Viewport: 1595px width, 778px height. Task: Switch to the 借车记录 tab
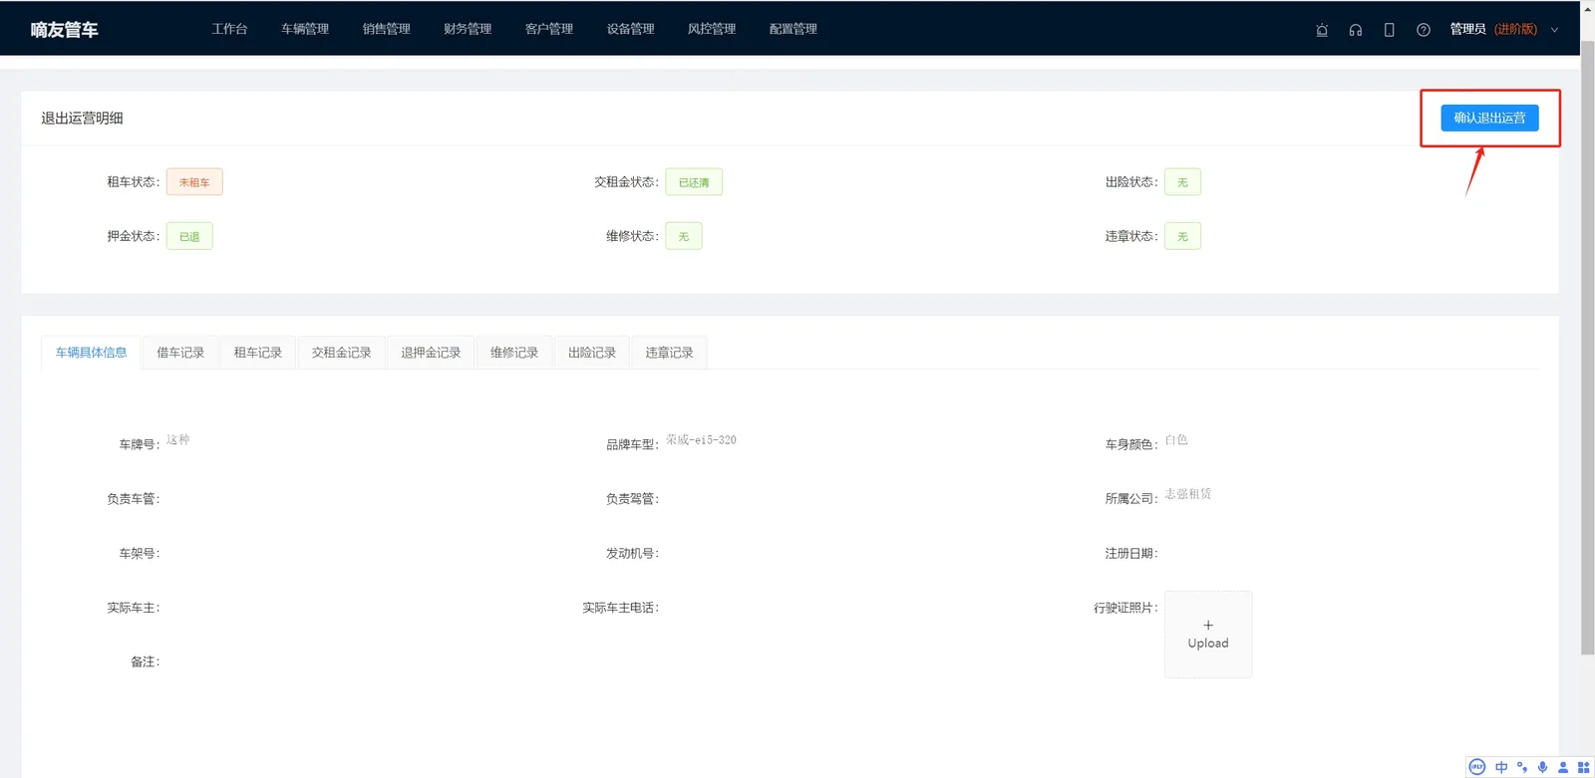[180, 353]
